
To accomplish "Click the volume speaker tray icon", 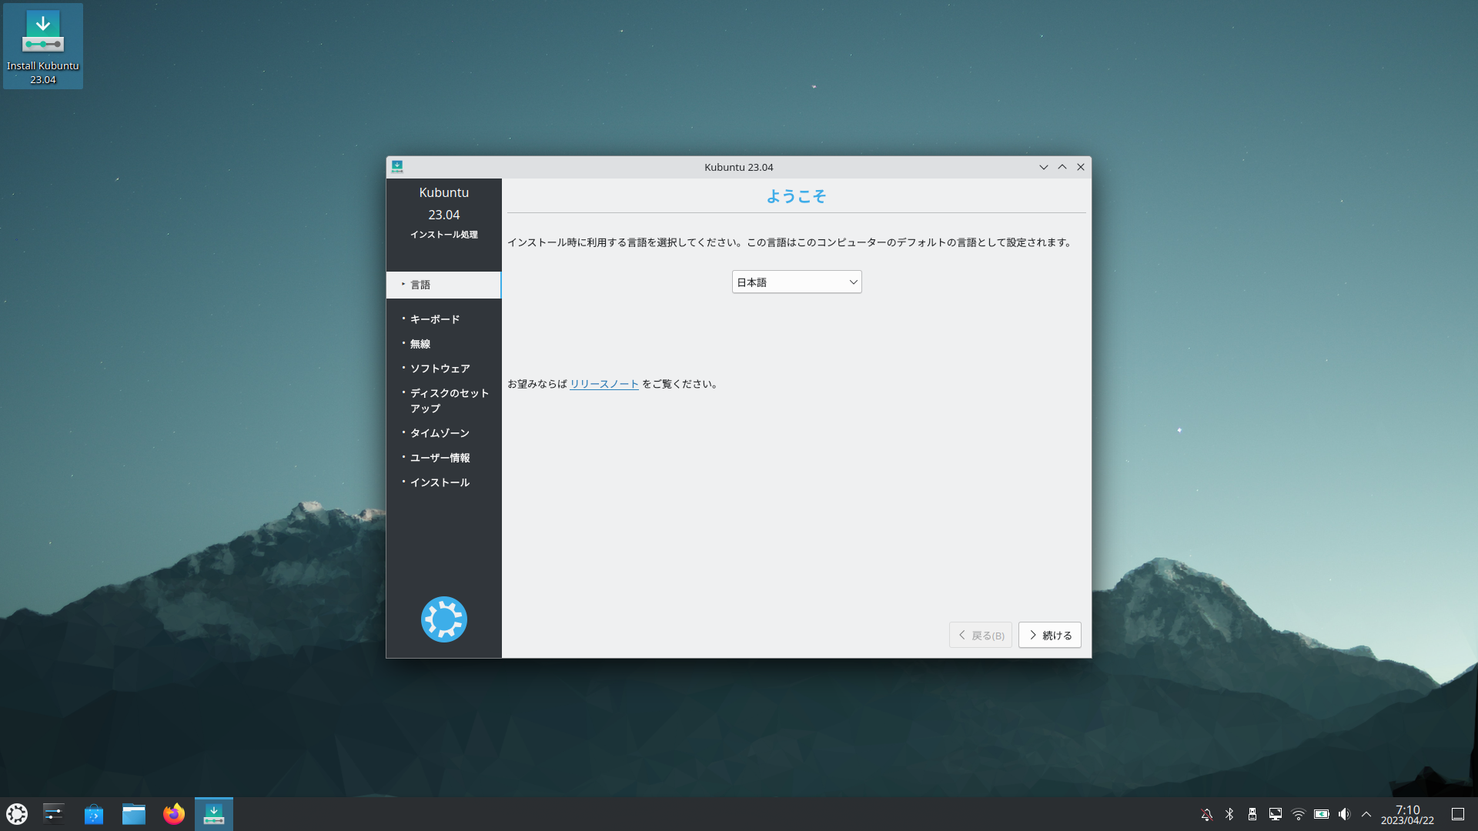I will pos(1344,814).
